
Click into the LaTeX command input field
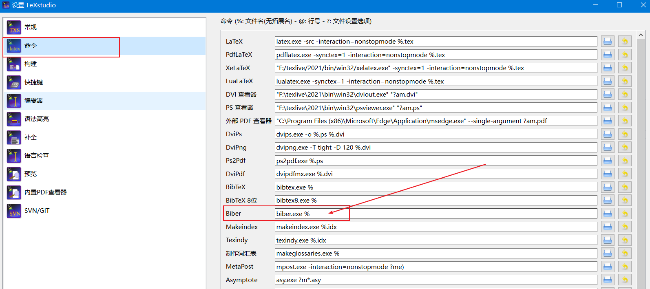(436, 41)
